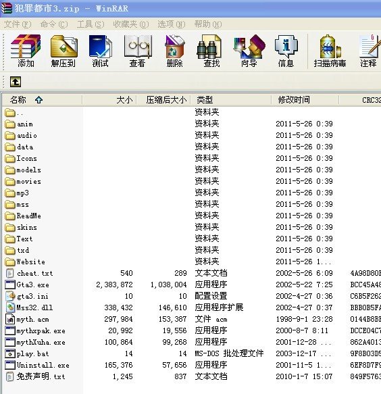The image size is (381, 394).
Task: Open the 工具(S) menu
Action: (91, 24)
